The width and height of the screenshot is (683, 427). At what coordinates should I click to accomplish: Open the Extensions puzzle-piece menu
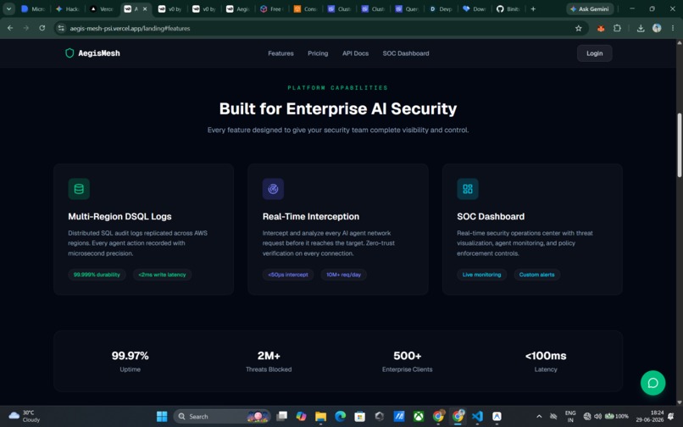(x=617, y=28)
